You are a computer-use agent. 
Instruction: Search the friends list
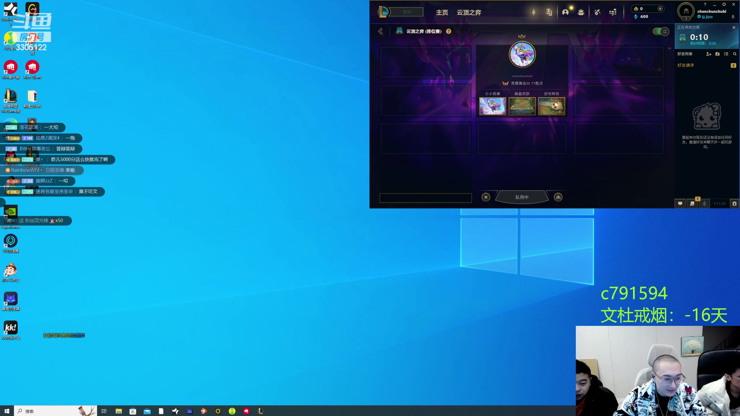pyautogui.click(x=735, y=54)
